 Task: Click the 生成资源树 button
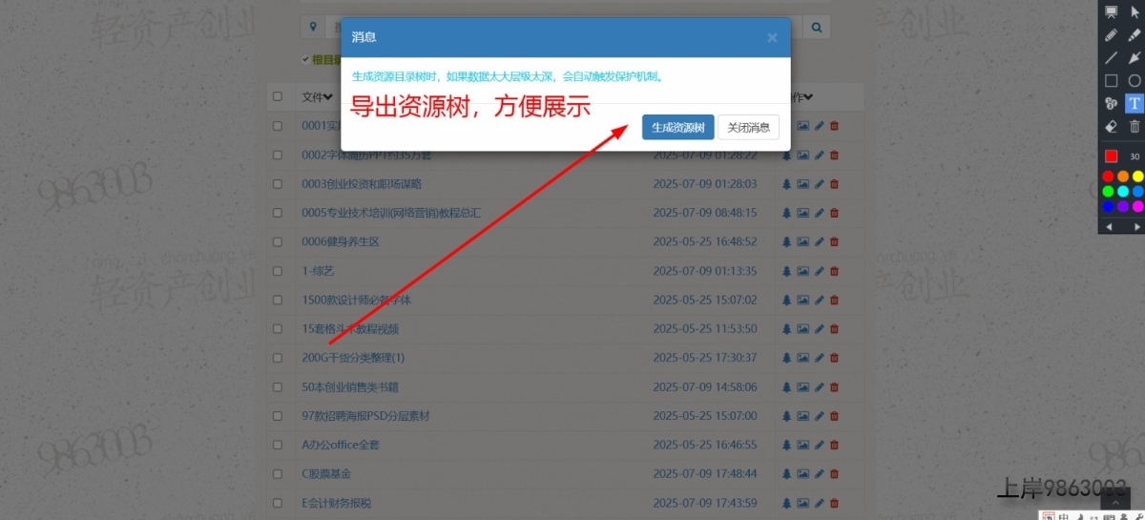677,128
